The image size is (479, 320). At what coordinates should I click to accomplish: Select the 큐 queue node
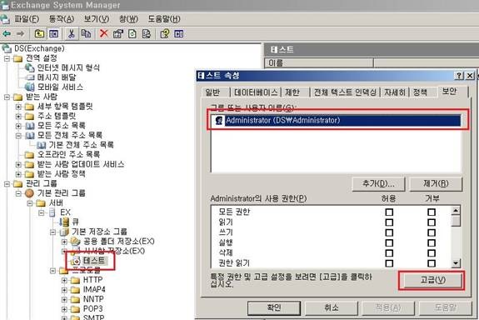click(75, 222)
